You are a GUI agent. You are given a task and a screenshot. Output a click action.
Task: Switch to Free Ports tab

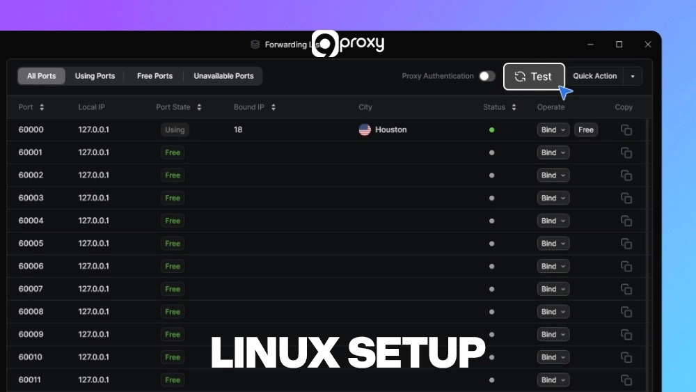[x=155, y=76]
